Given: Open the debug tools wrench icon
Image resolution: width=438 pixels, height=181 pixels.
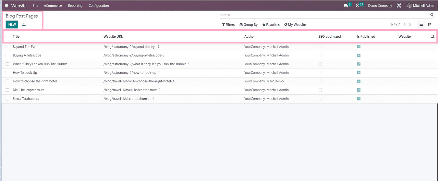Looking at the screenshot, I should [399, 6].
